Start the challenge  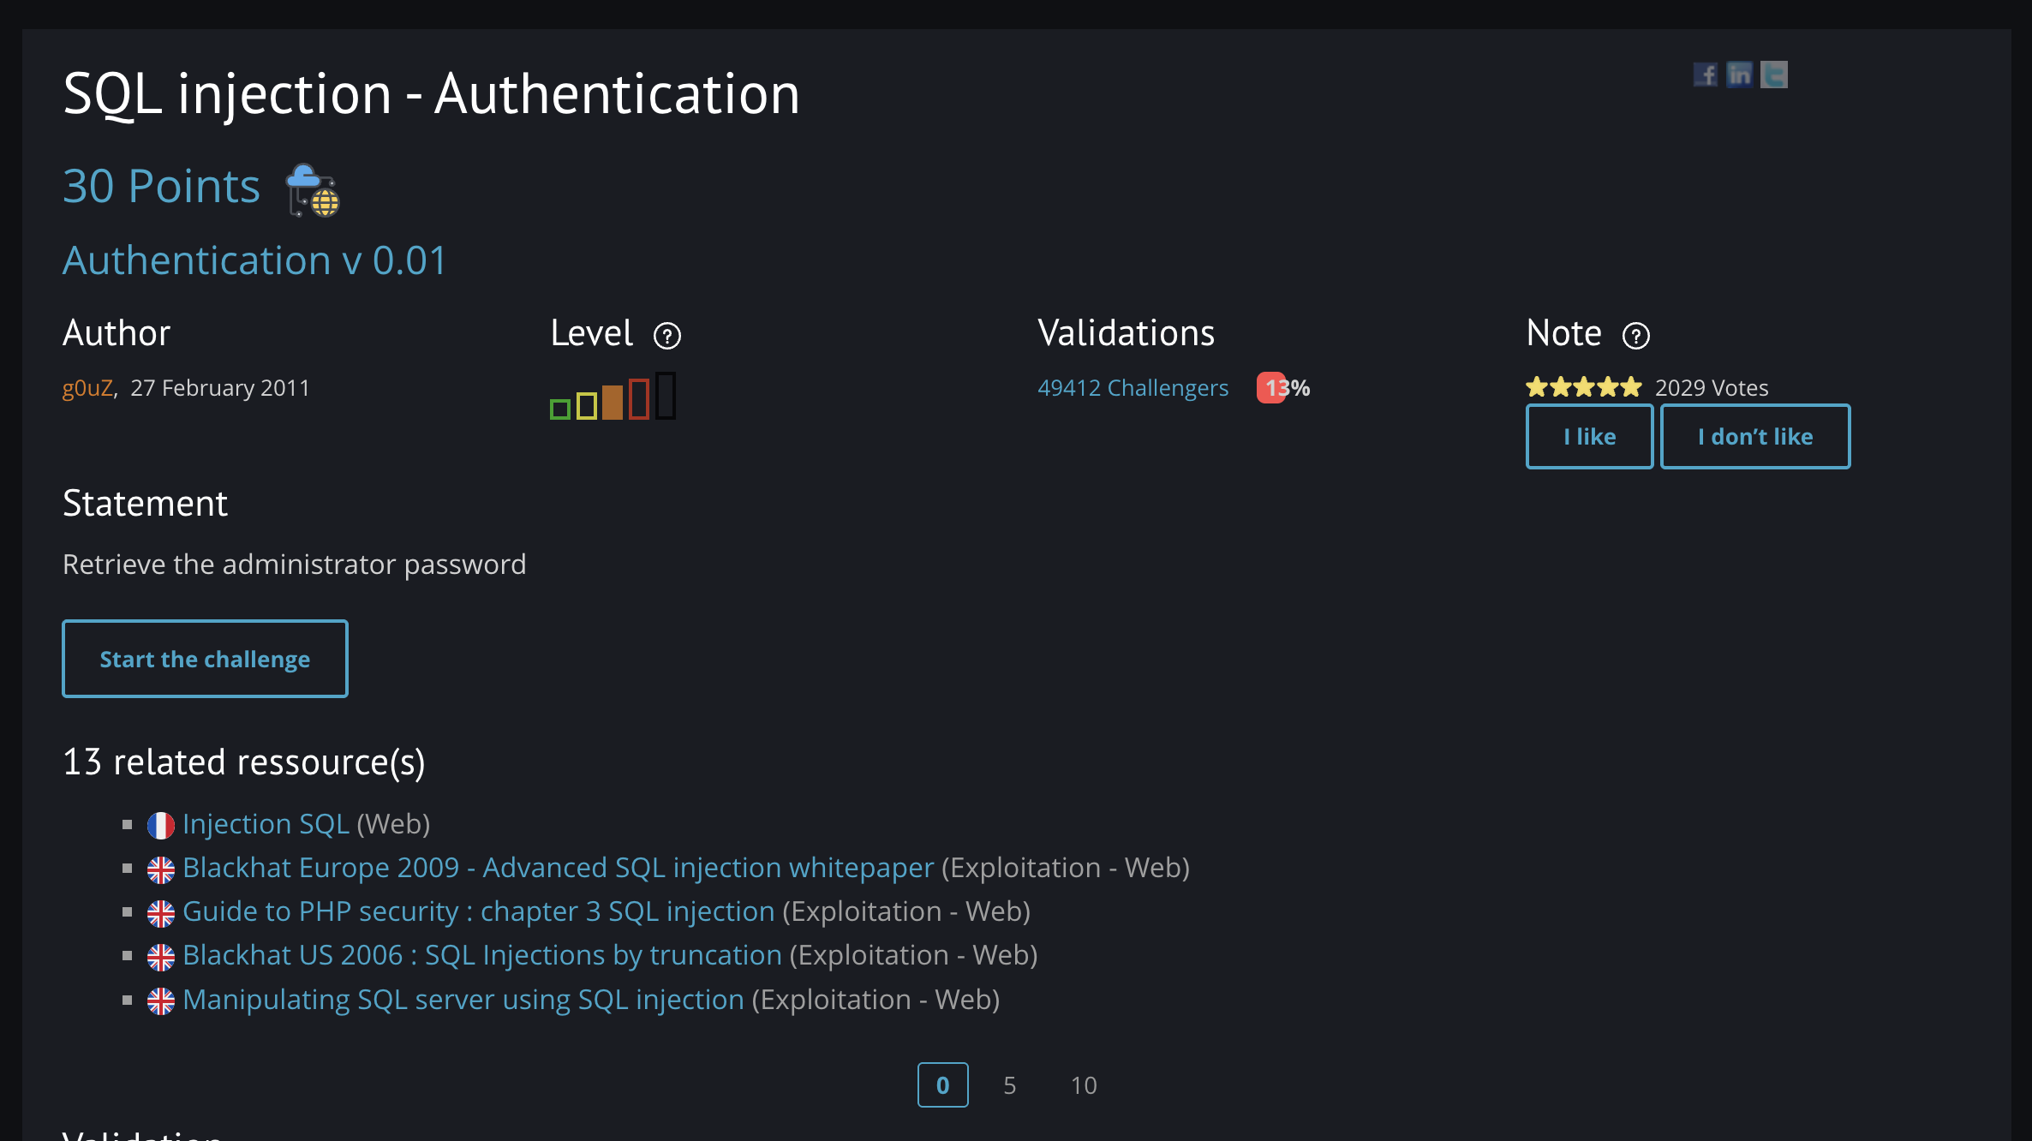pyautogui.click(x=205, y=659)
